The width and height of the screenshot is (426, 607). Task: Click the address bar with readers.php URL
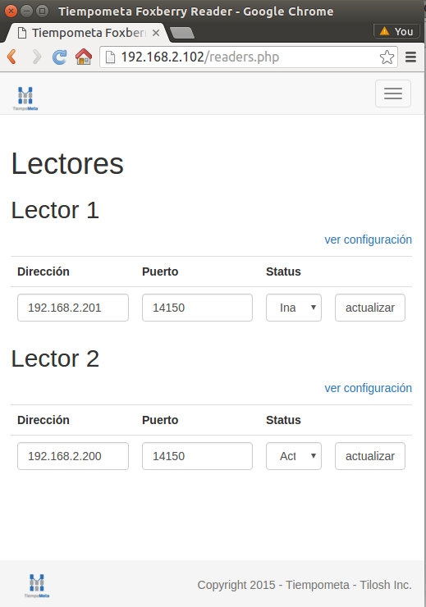(248, 57)
